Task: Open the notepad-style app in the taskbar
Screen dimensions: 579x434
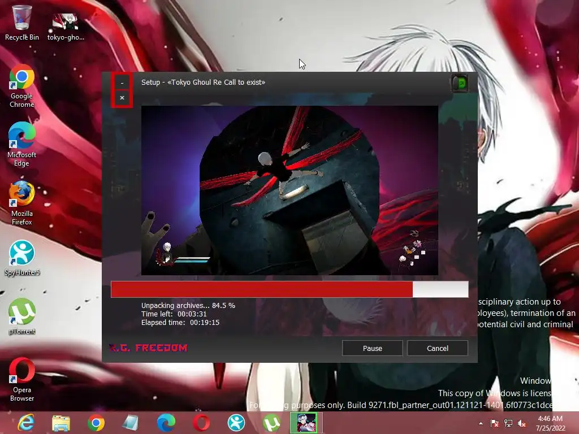Action: (x=131, y=423)
